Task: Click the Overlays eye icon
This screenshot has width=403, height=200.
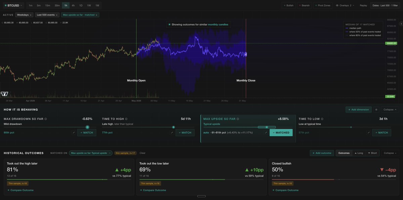Action: (x=337, y=5)
